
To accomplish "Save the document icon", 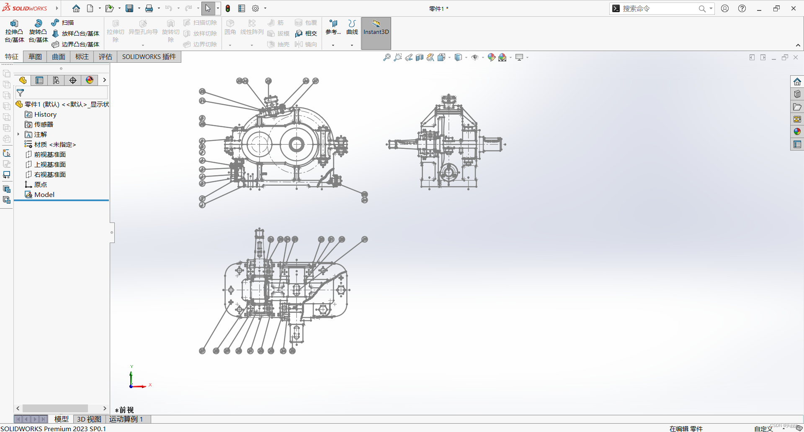I will [x=129, y=8].
